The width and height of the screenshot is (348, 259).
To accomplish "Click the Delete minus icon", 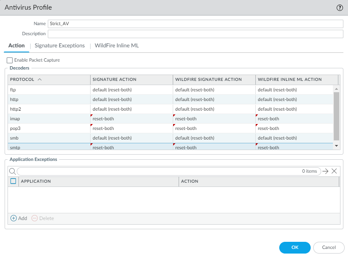I will [x=35, y=218].
